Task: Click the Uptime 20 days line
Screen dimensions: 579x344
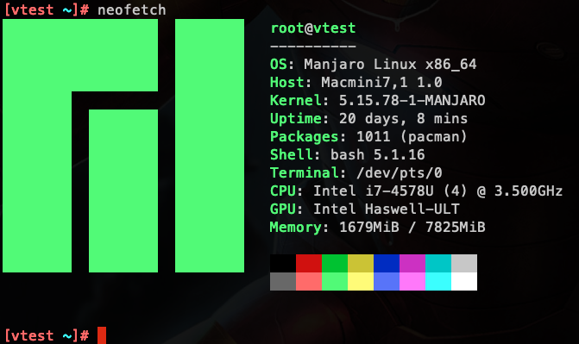Action: 369,119
